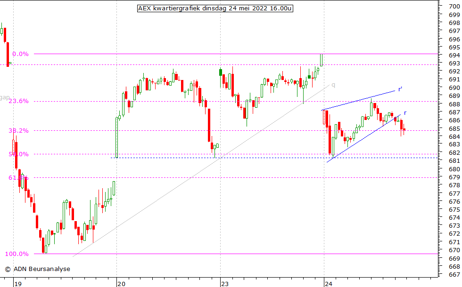Screen dimensions: 462x287
Task: Click the '© ADN Beursanalyse' copyright text
Action: (x=37, y=269)
